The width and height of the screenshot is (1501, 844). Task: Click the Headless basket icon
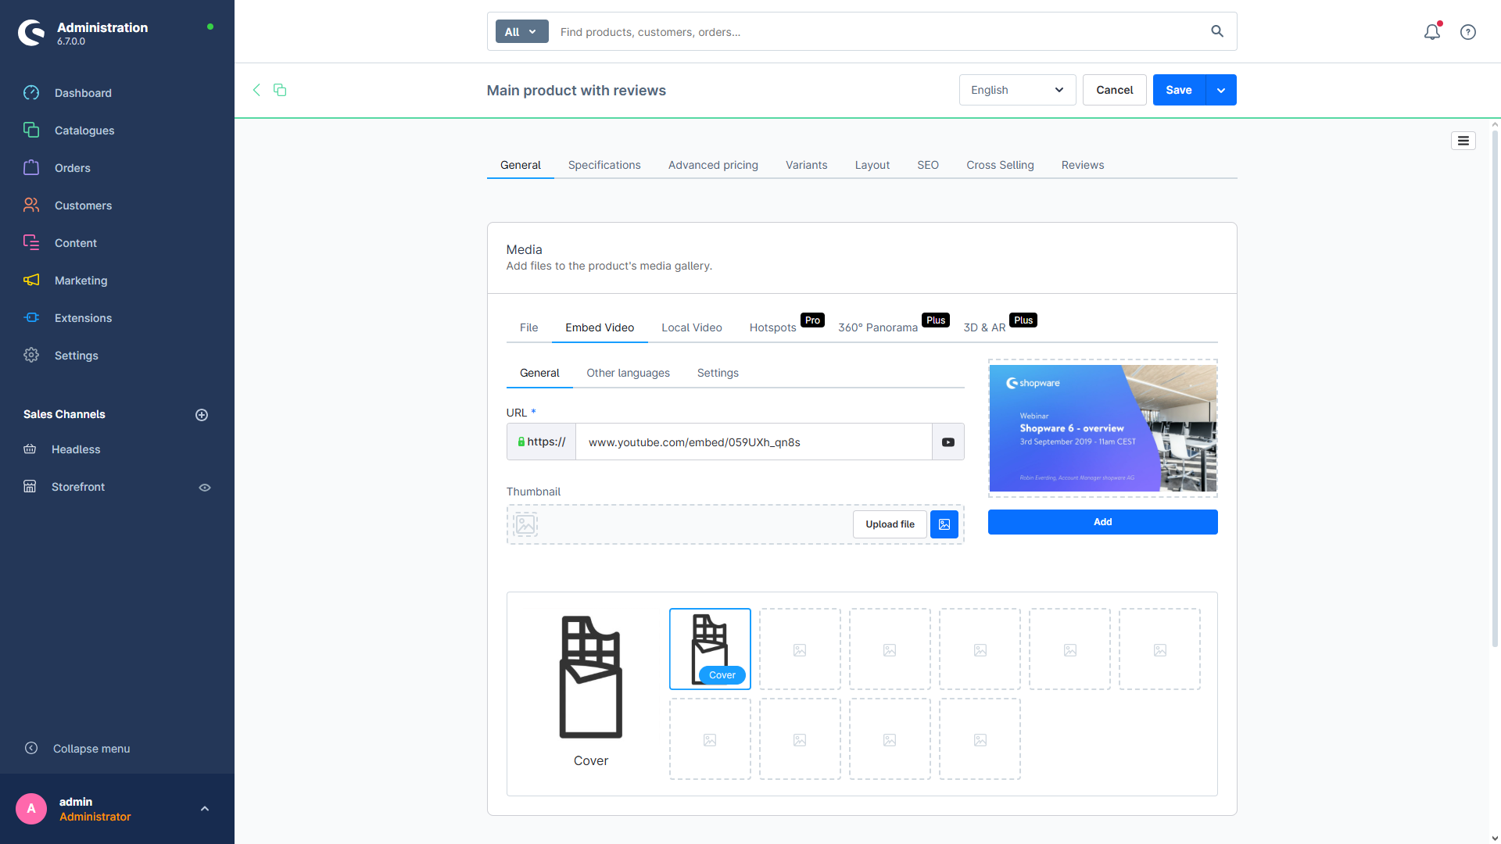tap(30, 449)
